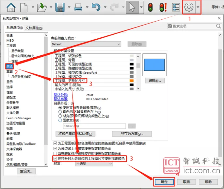Switch to the 文档属性(D) tab

[34, 28]
